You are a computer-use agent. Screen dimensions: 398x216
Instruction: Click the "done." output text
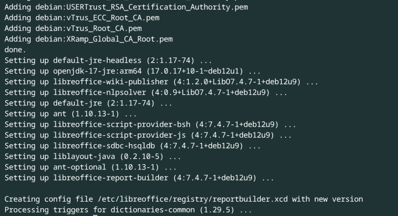[15, 50]
